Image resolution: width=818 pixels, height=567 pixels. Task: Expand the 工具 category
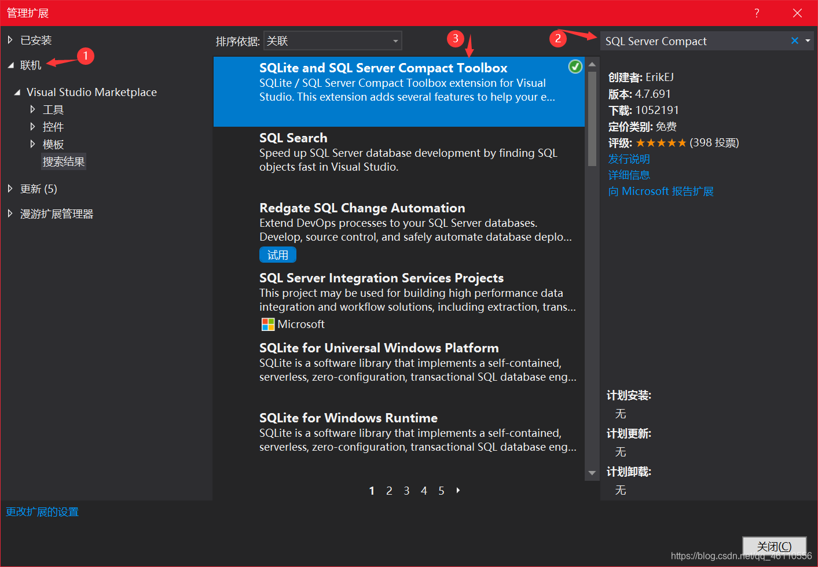32,109
